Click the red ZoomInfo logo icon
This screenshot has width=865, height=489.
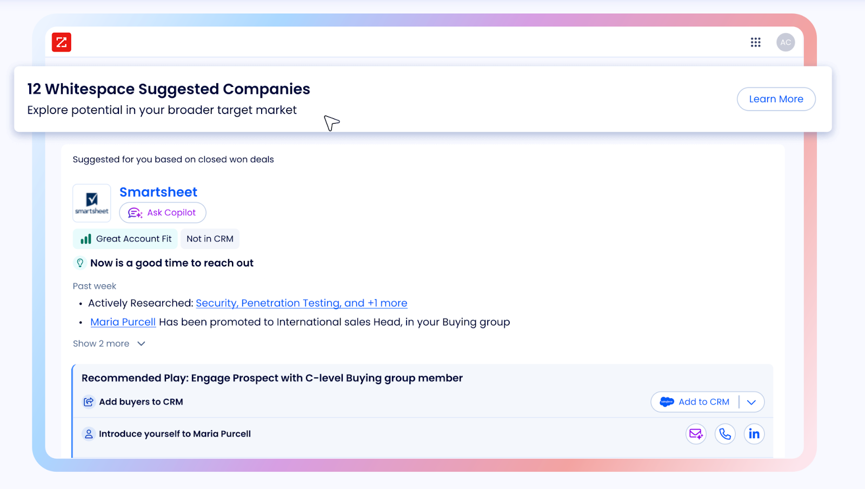62,42
